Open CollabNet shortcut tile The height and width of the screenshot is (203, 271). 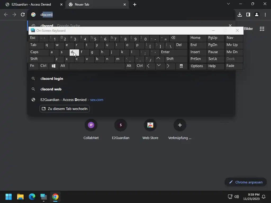coord(91,129)
